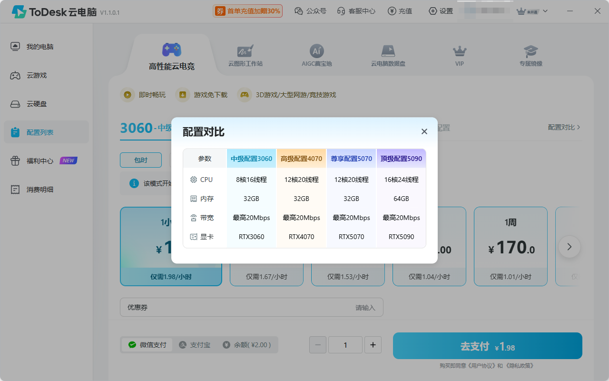Image resolution: width=609 pixels, height=381 pixels.
Task: Click the 3D游戏 gamepad icon
Action: click(245, 95)
